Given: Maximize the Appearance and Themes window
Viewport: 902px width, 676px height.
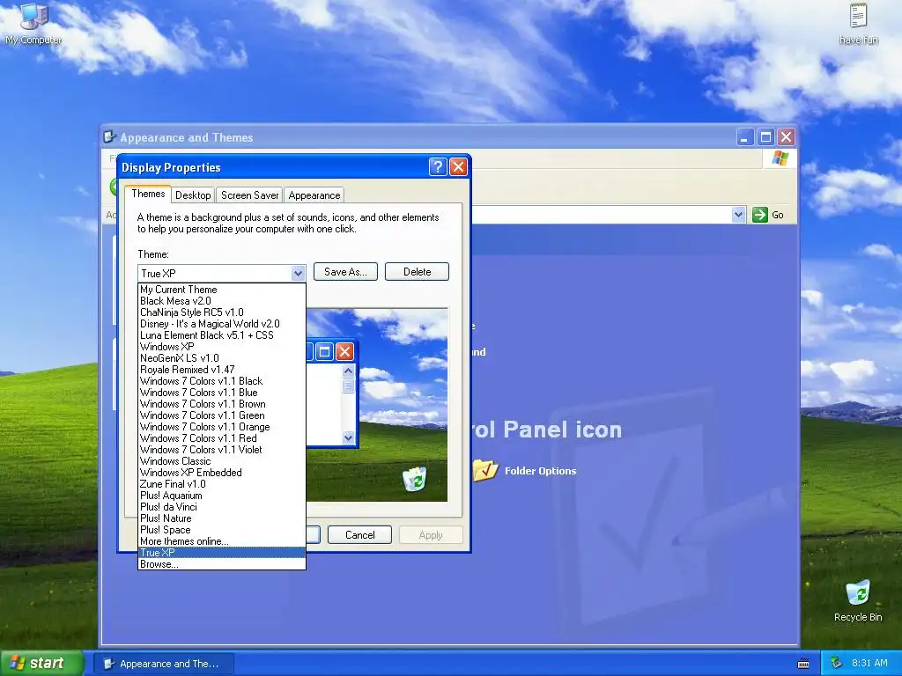Looking at the screenshot, I should [765, 136].
